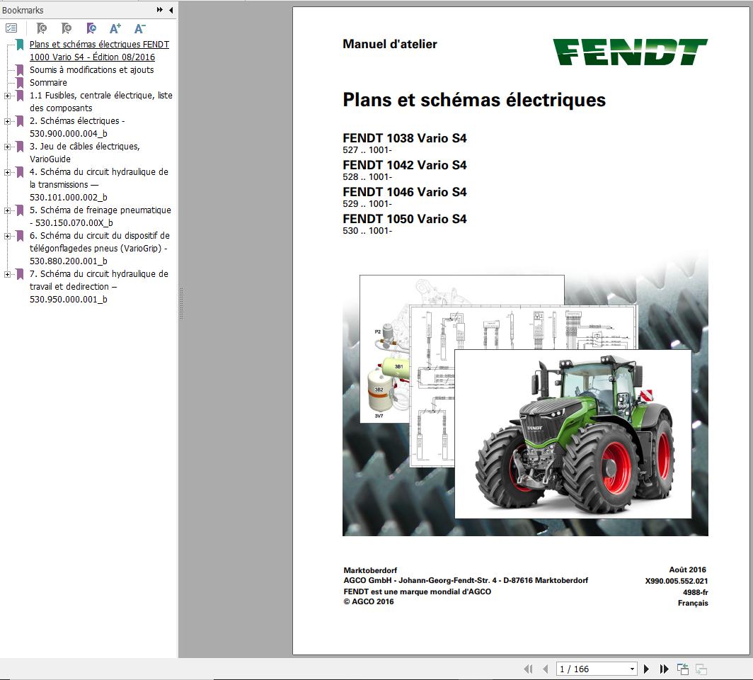The height and width of the screenshot is (680, 753).
Task: Click bookmark icon beside '6. Schéma du circuit du dispositif'
Action: (20, 236)
